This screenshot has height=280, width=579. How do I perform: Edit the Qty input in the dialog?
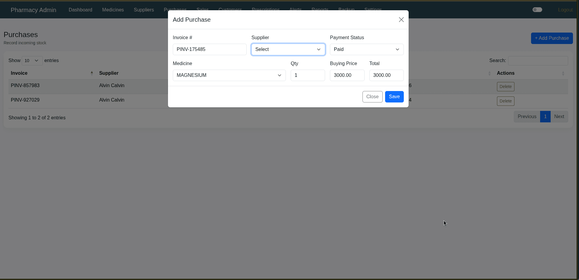point(308,75)
